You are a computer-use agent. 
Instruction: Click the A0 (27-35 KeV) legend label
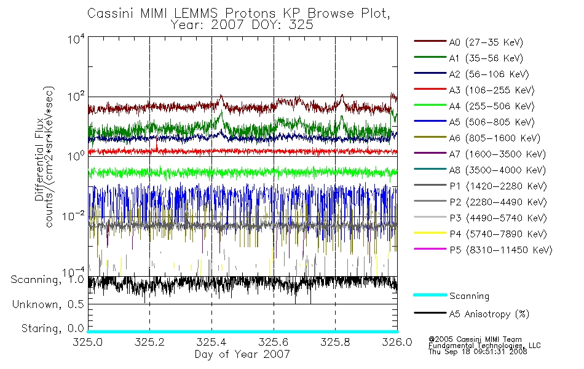click(x=486, y=42)
